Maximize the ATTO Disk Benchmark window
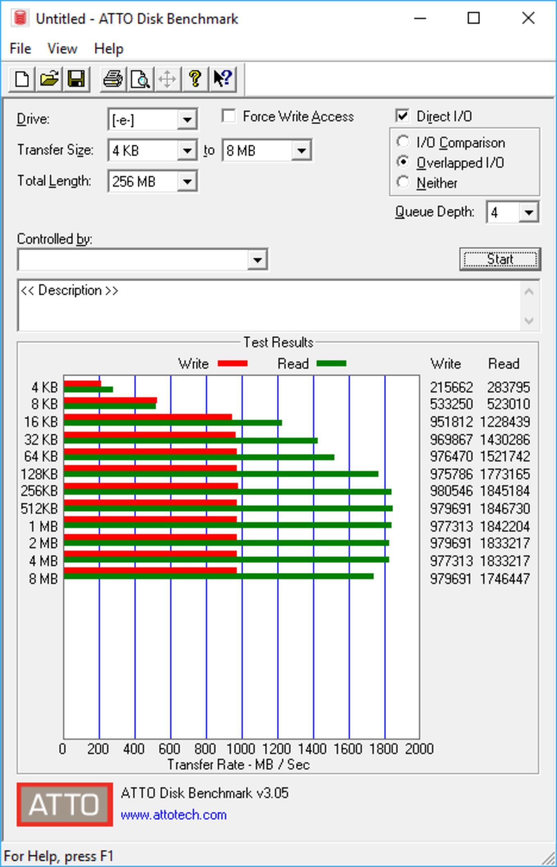The height and width of the screenshot is (867, 557). (x=474, y=18)
